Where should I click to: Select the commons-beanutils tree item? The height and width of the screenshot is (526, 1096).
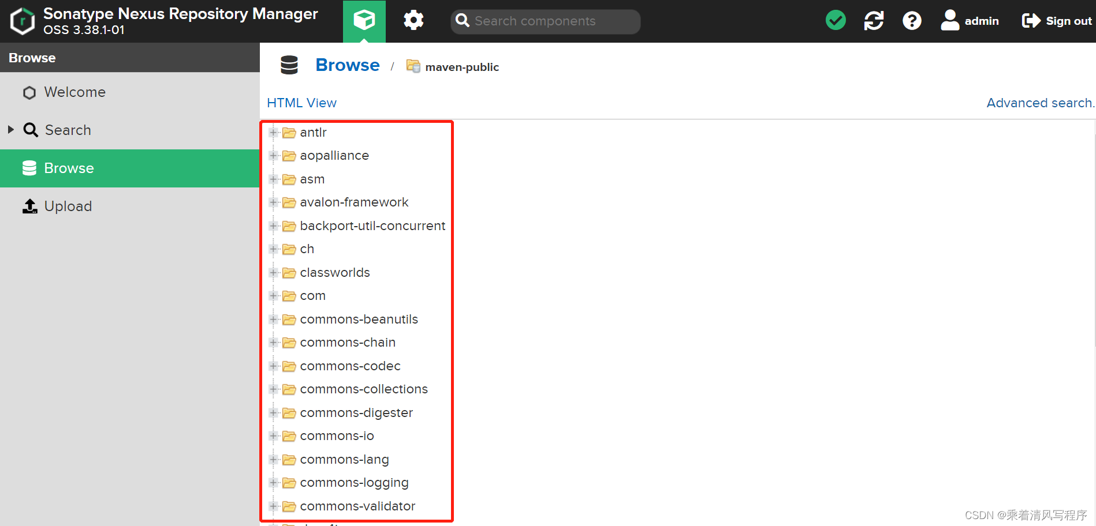click(x=359, y=320)
